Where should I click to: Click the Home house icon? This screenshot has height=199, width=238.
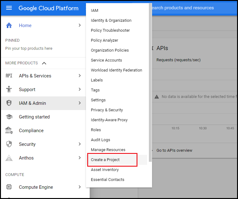[x=9, y=25]
